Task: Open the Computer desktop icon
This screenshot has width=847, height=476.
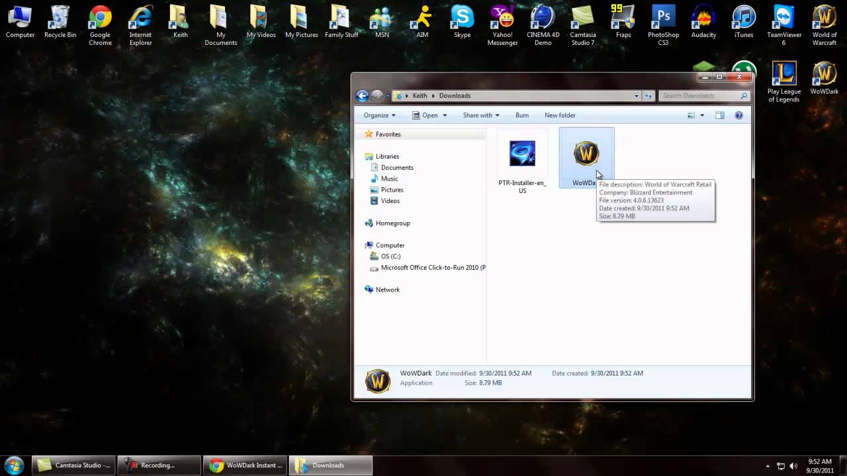Action: (20, 22)
